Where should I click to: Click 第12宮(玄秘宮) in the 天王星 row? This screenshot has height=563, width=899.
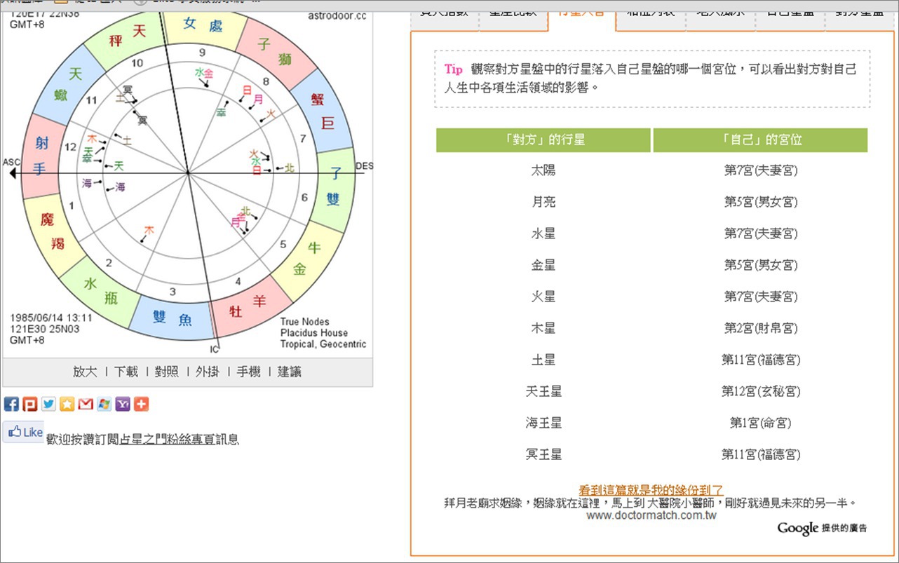[x=761, y=391]
